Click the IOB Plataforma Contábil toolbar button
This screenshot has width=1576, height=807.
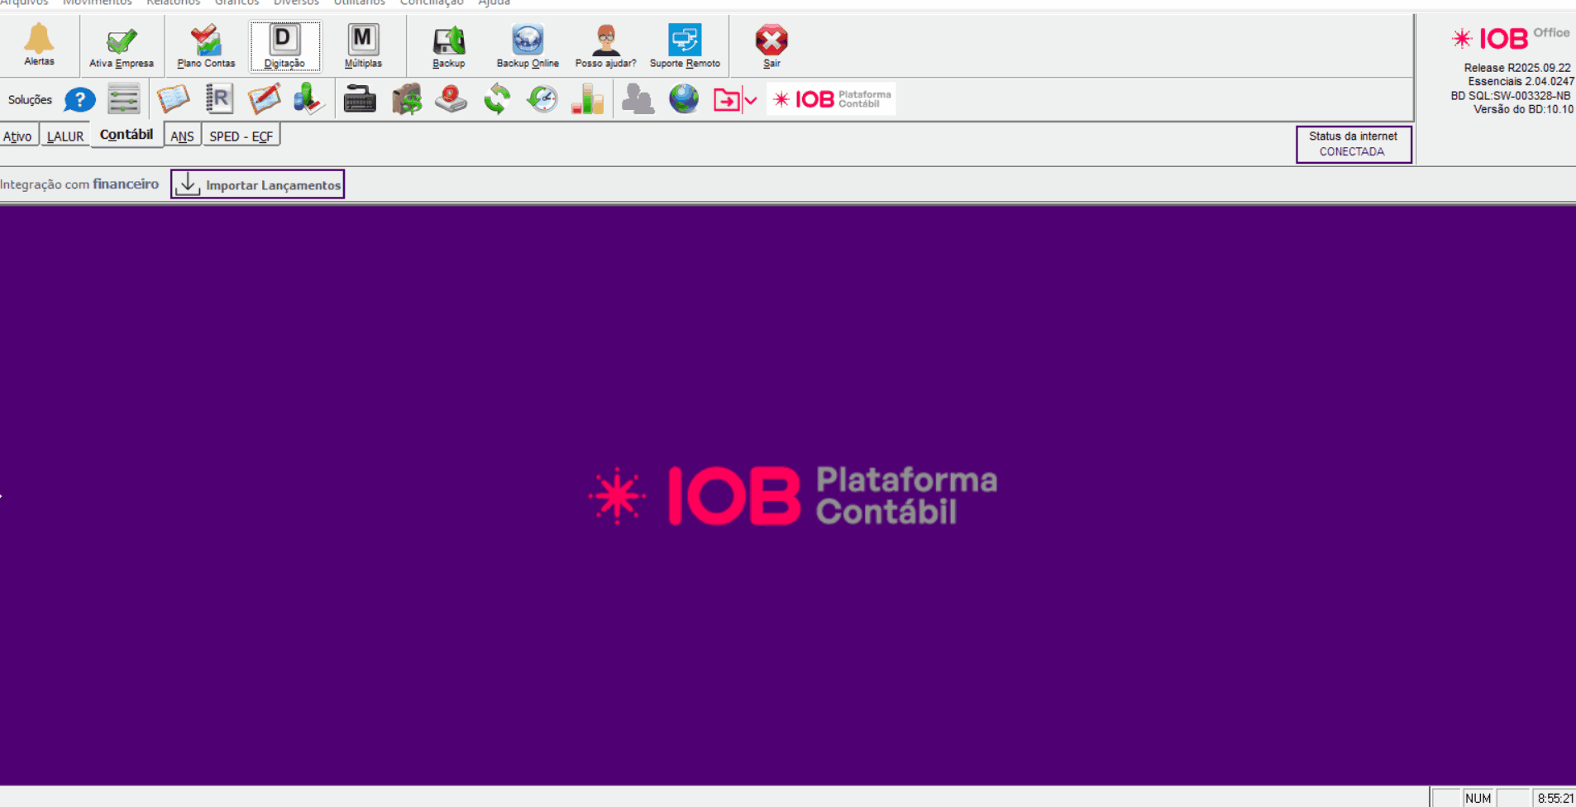click(x=831, y=99)
